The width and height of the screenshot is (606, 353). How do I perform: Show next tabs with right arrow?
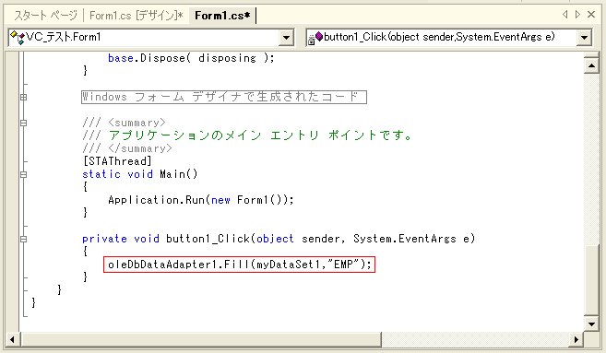[x=577, y=15]
